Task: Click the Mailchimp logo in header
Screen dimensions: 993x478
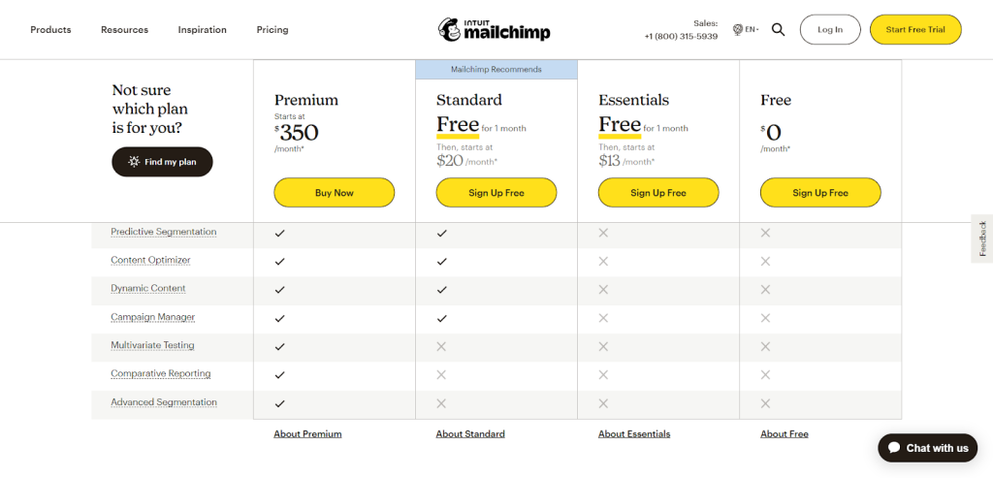Action: [x=495, y=29]
